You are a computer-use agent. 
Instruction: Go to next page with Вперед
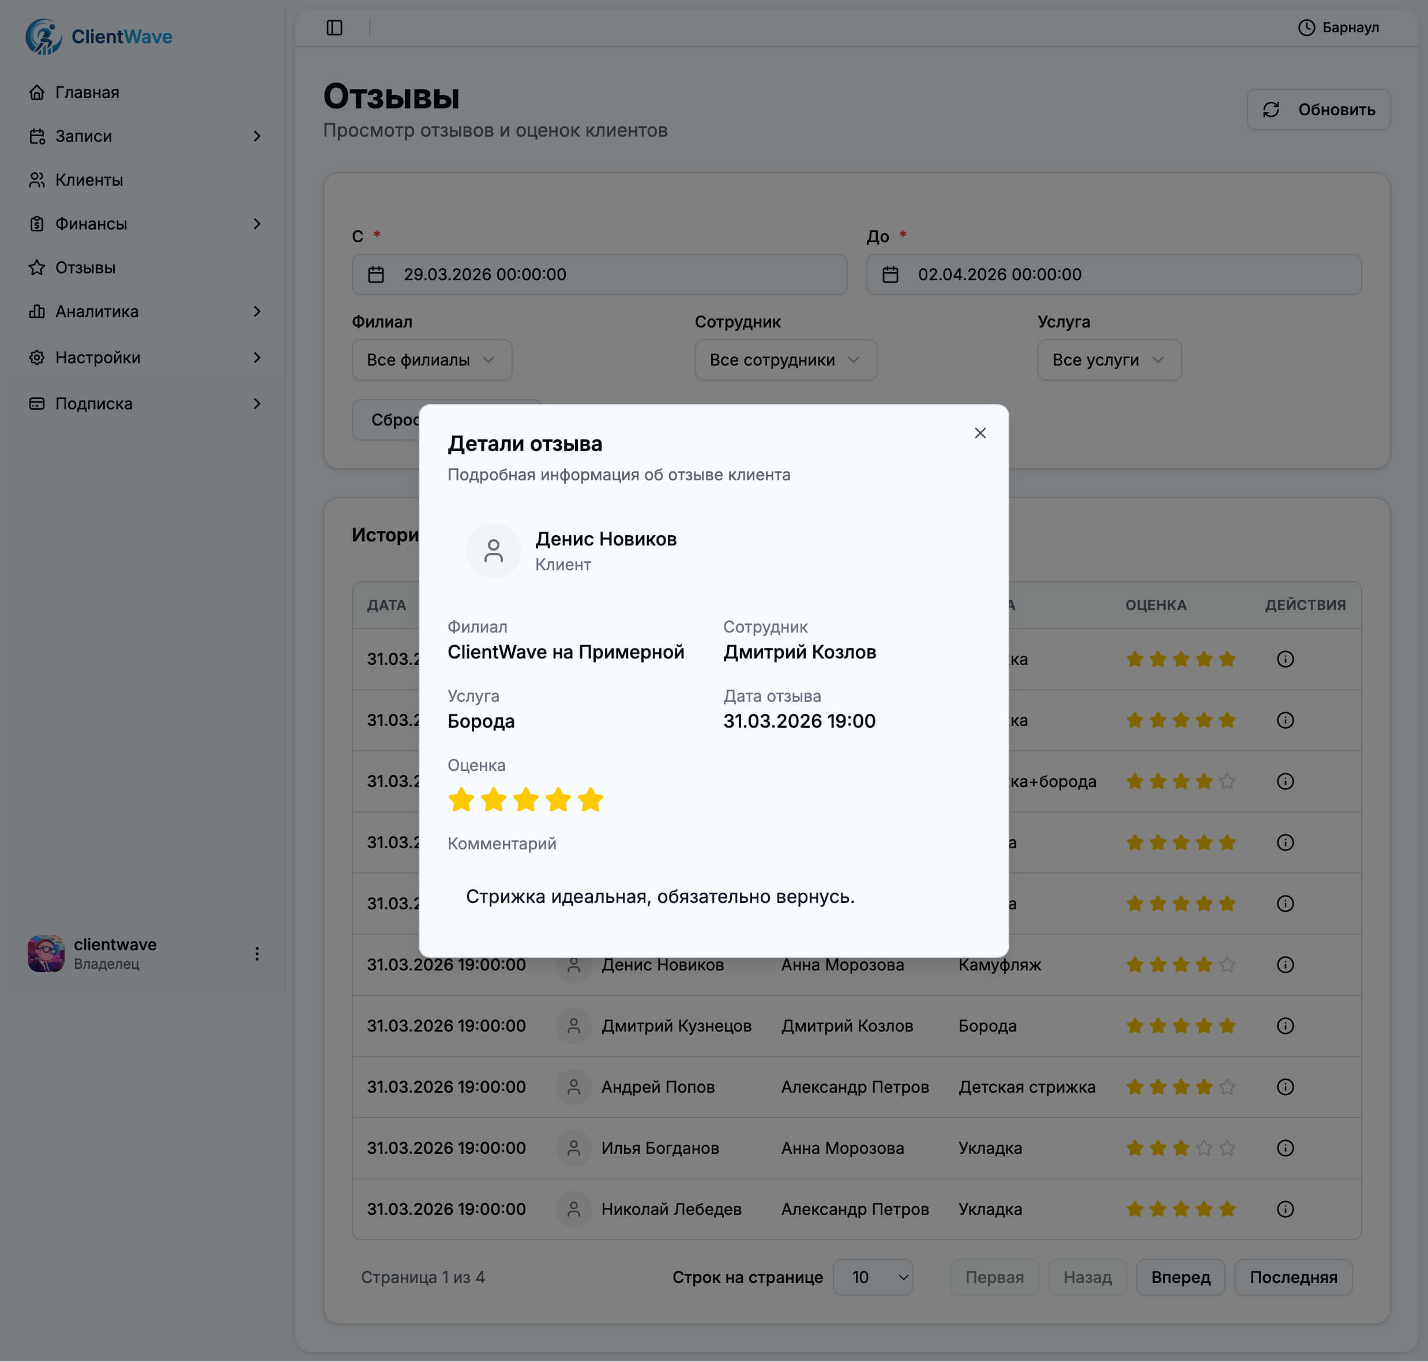pos(1180,1277)
